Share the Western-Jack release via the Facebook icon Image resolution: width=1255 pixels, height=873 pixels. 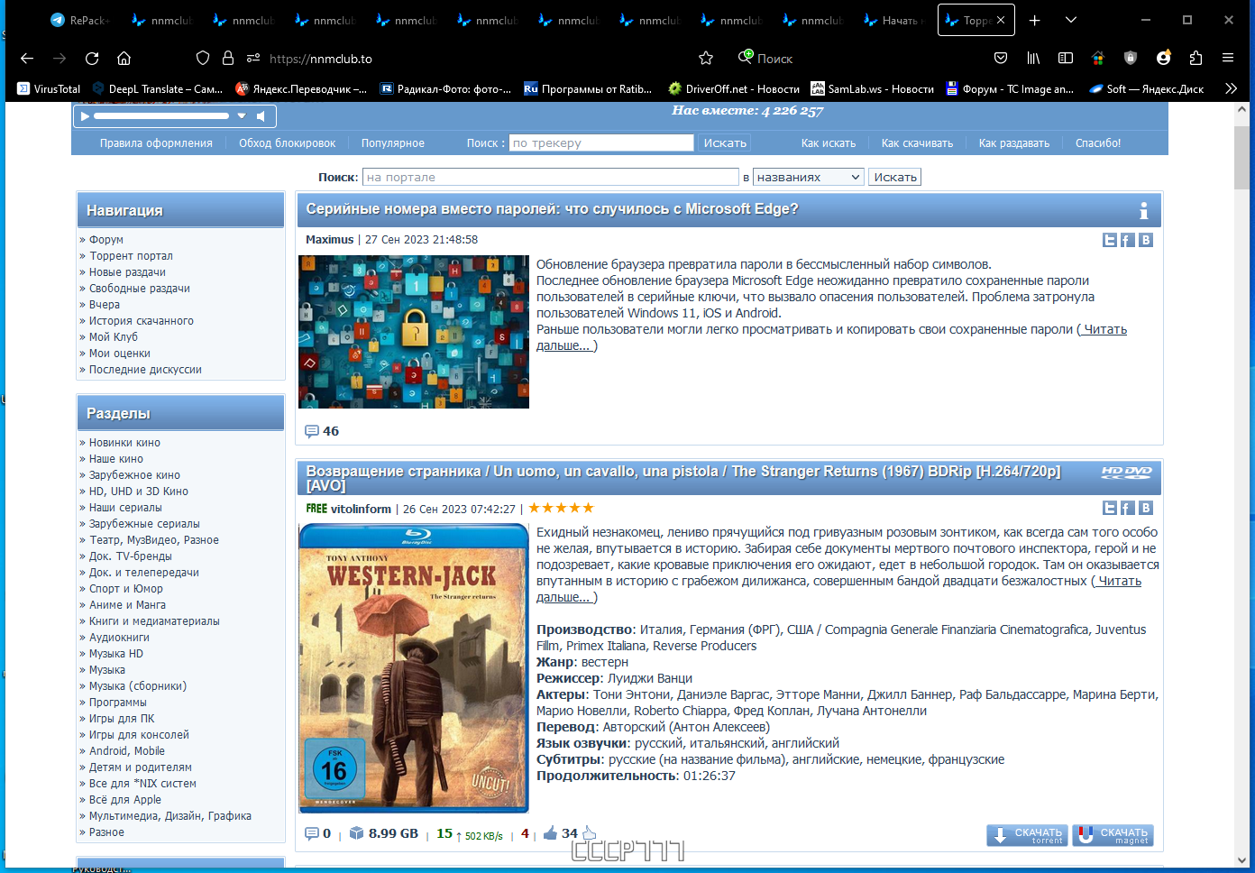pos(1128,508)
